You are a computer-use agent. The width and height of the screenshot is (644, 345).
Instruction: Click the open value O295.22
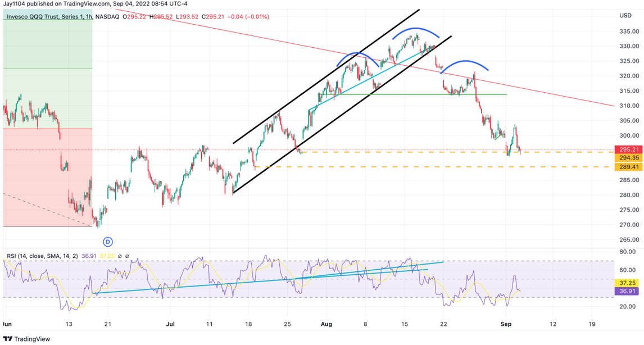(134, 17)
